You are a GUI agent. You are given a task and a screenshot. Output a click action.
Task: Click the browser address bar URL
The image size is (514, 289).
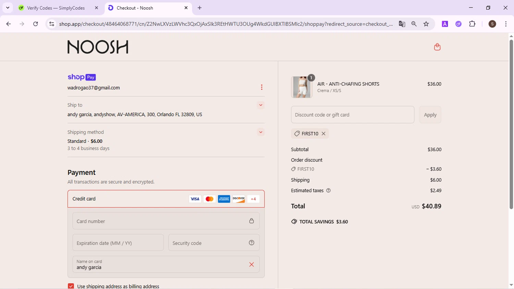point(226,24)
